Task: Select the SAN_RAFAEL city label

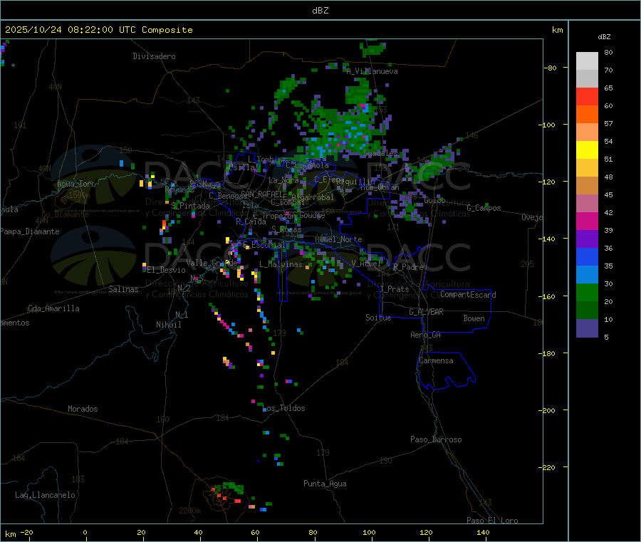Action: (261, 194)
